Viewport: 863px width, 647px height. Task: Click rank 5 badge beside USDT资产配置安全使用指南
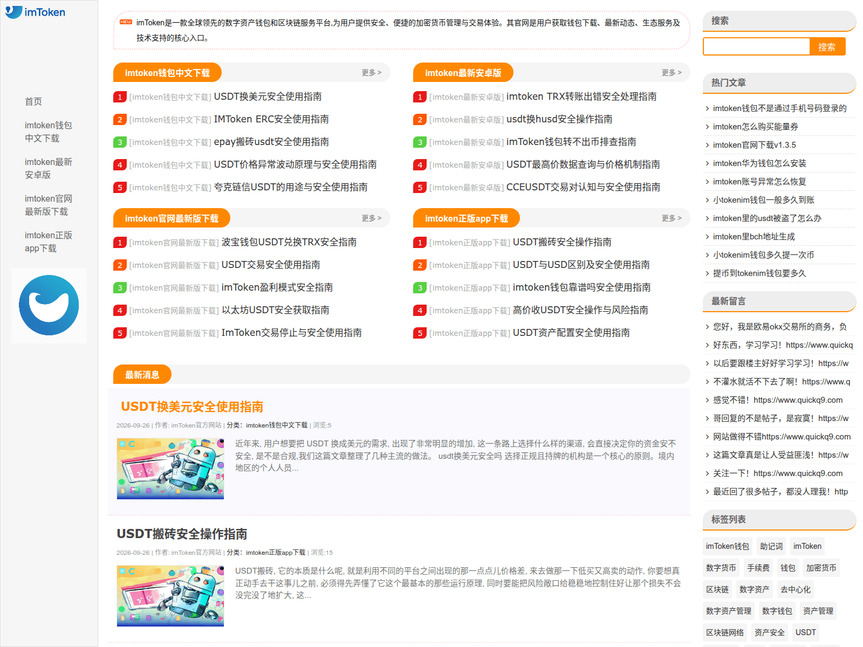420,333
